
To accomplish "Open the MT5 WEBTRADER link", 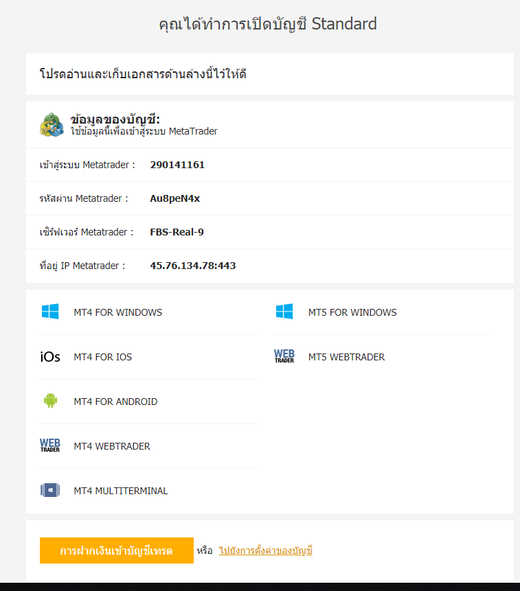I will pos(346,357).
